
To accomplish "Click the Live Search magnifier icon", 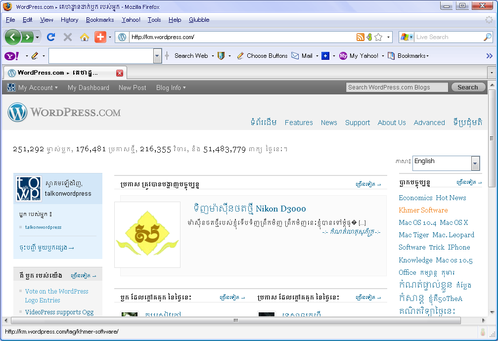I will coord(488,37).
